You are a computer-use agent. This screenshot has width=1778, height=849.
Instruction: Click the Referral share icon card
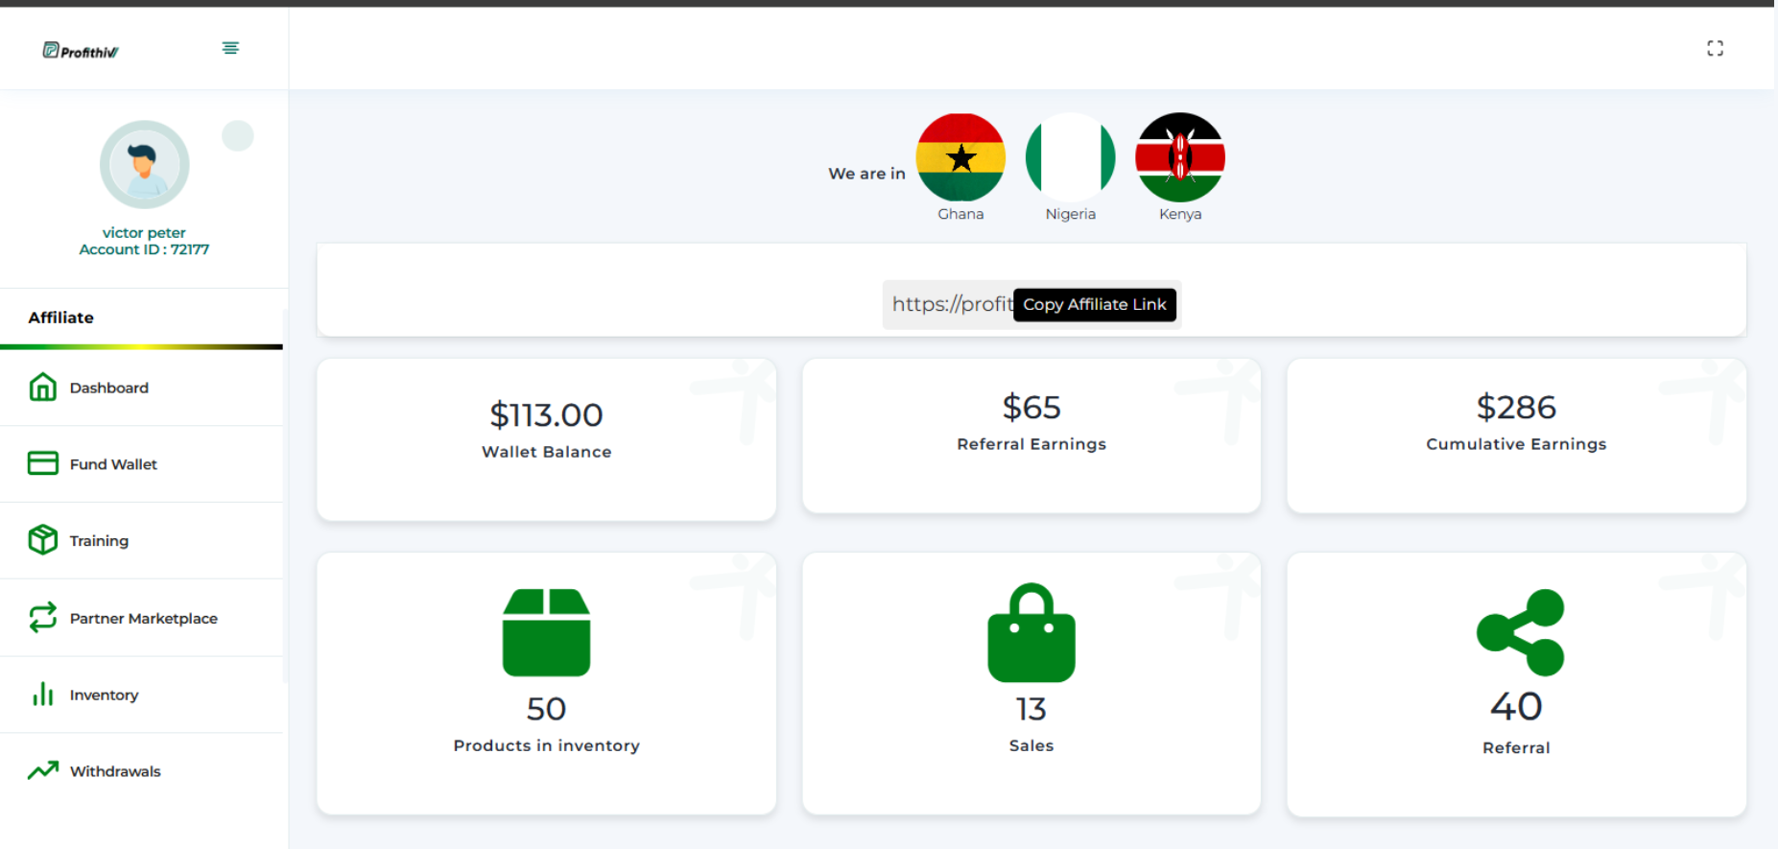click(1516, 684)
